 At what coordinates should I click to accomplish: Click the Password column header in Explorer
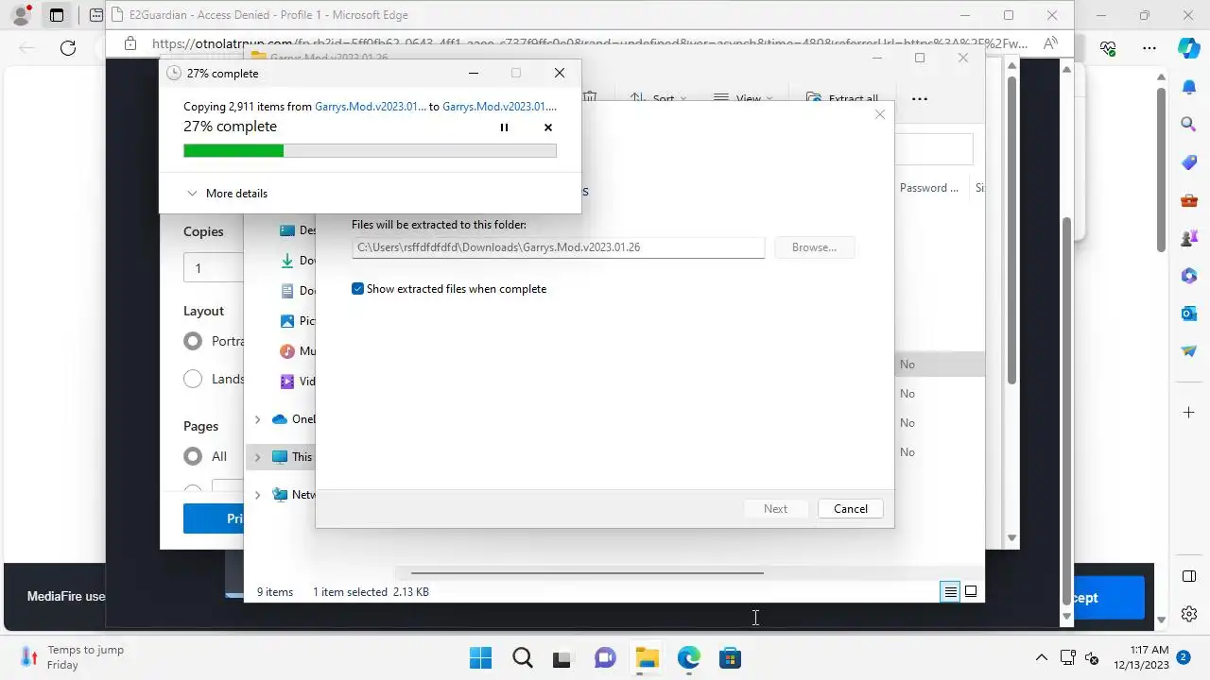click(930, 188)
